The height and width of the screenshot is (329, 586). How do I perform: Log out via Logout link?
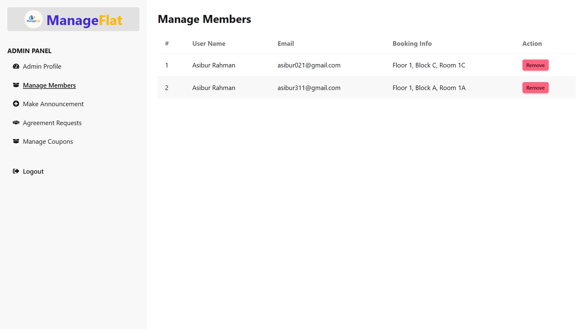click(33, 171)
